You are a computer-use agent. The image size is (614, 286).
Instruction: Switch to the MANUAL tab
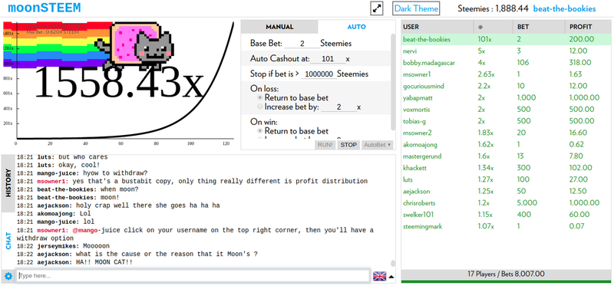[x=279, y=27]
